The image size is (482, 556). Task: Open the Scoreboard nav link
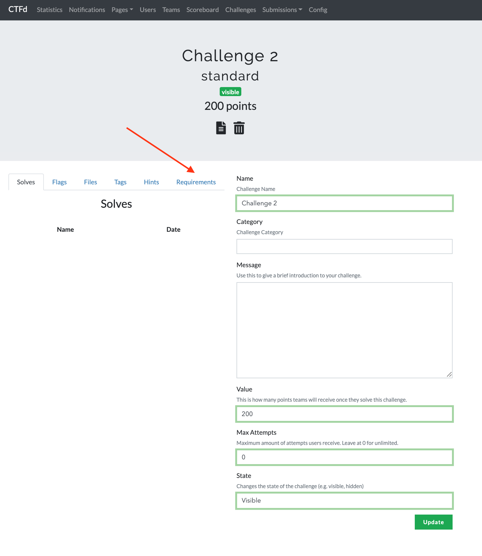[202, 10]
